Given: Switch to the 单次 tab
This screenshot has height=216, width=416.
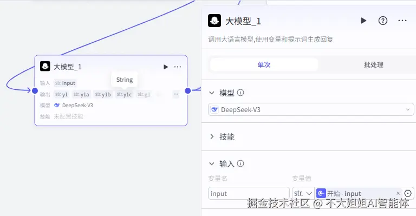Looking at the screenshot, I should tap(264, 64).
